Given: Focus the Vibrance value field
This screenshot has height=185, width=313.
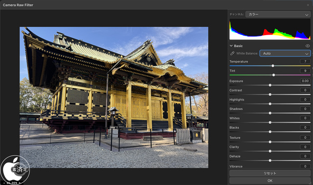Looking at the screenshot, I should 305,166.
